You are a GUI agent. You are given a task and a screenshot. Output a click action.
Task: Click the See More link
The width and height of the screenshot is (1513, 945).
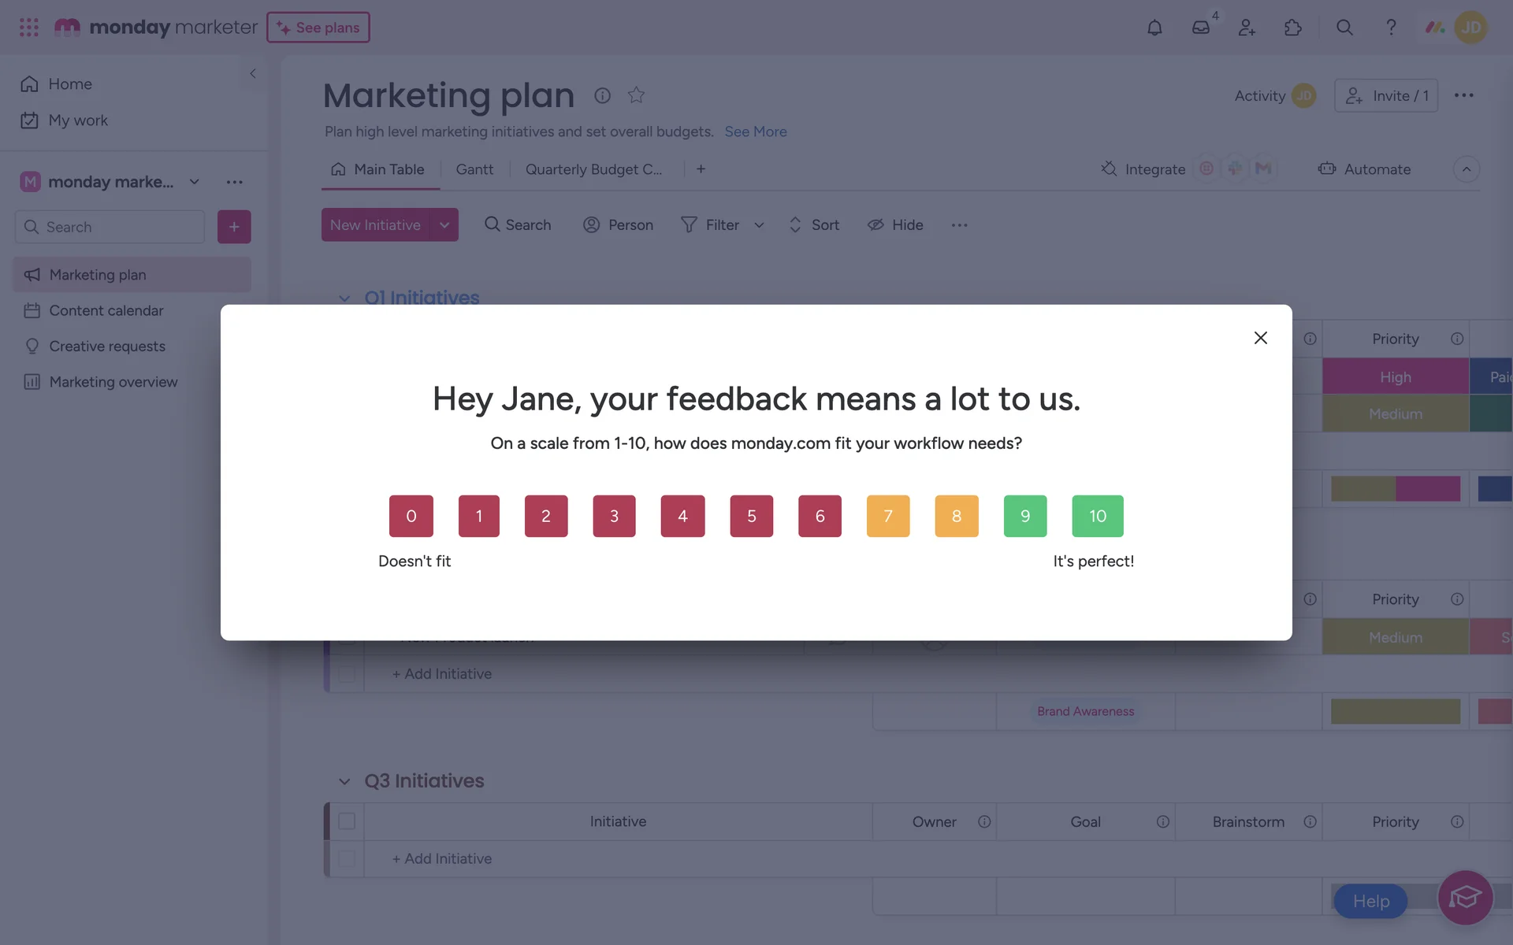(x=755, y=132)
